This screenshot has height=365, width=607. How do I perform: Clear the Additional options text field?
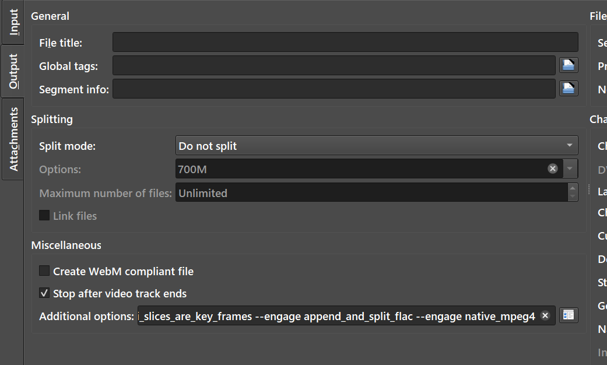click(x=545, y=315)
